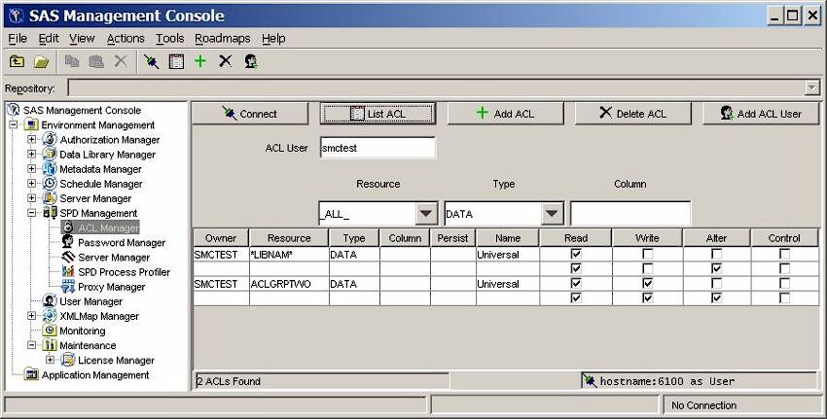Open the Tools menu
The height and width of the screenshot is (419, 827).
pyautogui.click(x=169, y=39)
